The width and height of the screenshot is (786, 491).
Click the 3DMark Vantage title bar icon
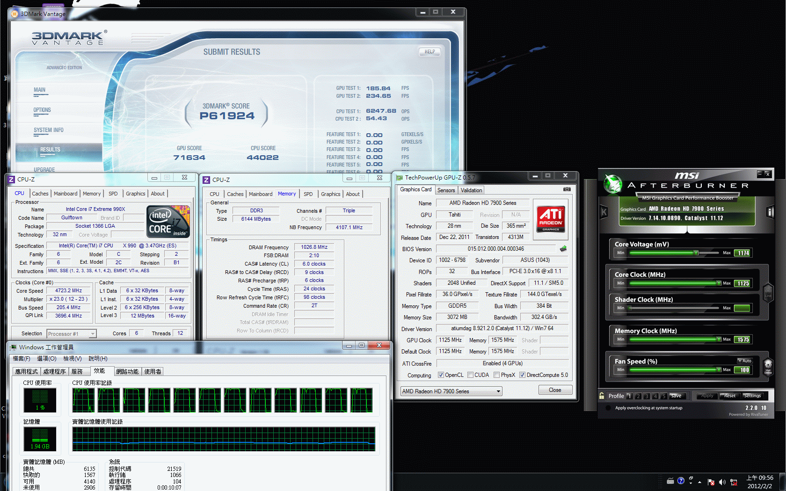coord(15,14)
